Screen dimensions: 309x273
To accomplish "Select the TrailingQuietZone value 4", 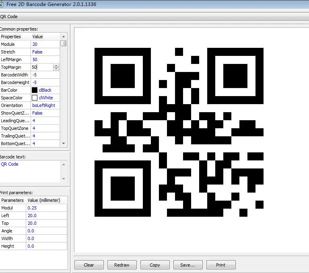I will click(34, 136).
